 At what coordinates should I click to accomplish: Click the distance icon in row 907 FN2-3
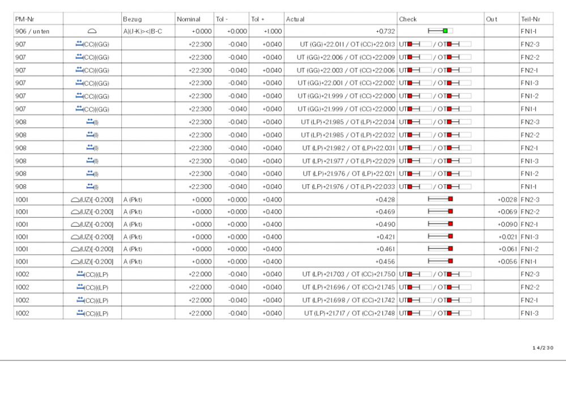click(x=79, y=44)
